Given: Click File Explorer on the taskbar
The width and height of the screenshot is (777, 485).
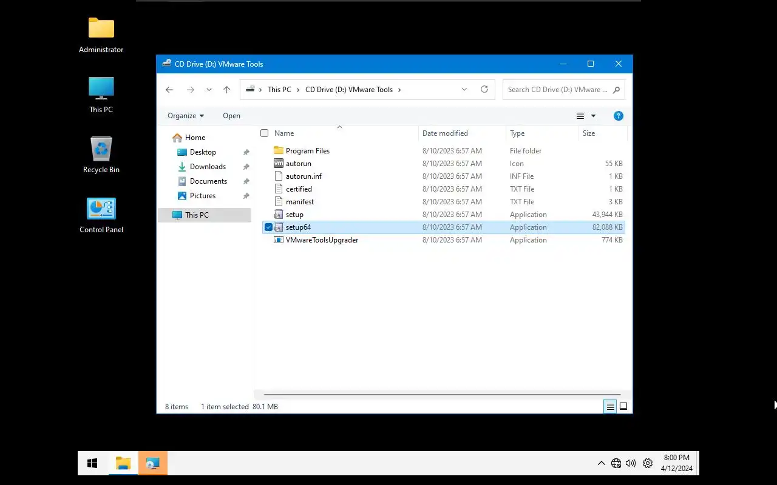Looking at the screenshot, I should click(x=123, y=464).
